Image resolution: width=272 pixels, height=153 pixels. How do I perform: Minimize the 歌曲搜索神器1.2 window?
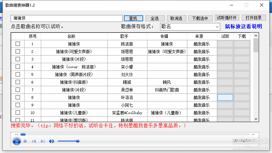coord(231,5)
